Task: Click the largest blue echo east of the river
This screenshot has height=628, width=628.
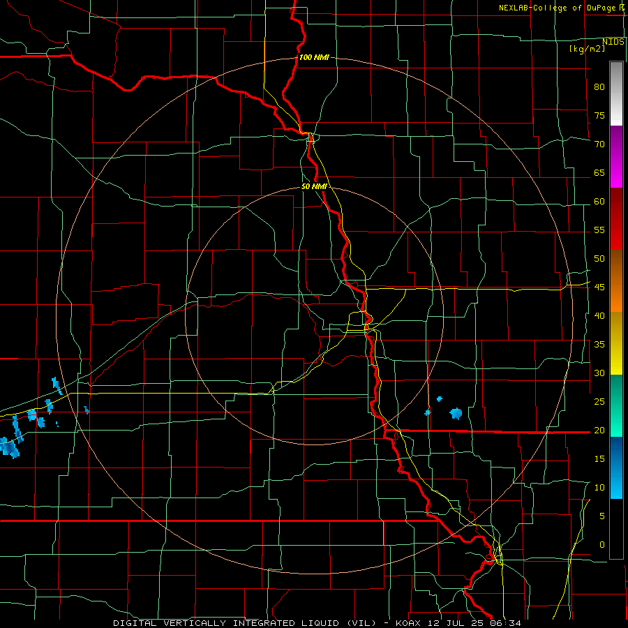Action: (x=456, y=413)
